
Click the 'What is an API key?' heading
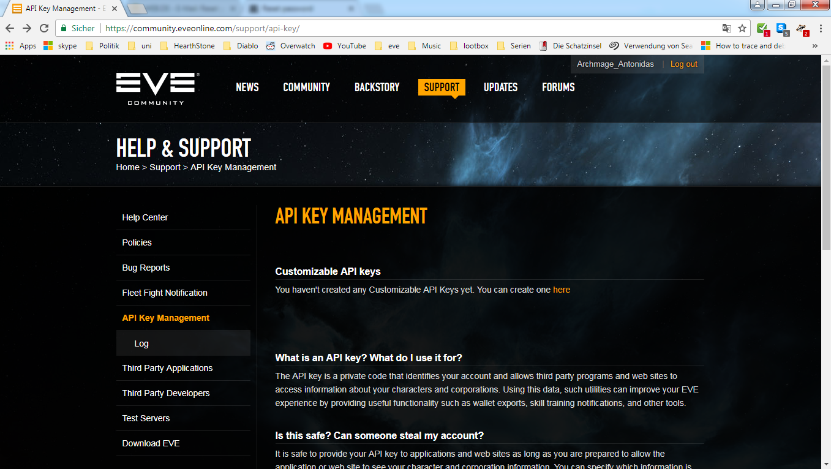point(369,358)
